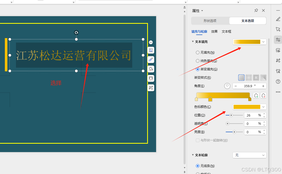
Task: Open the right sidebar help question-mark icon
Action: (278, 82)
